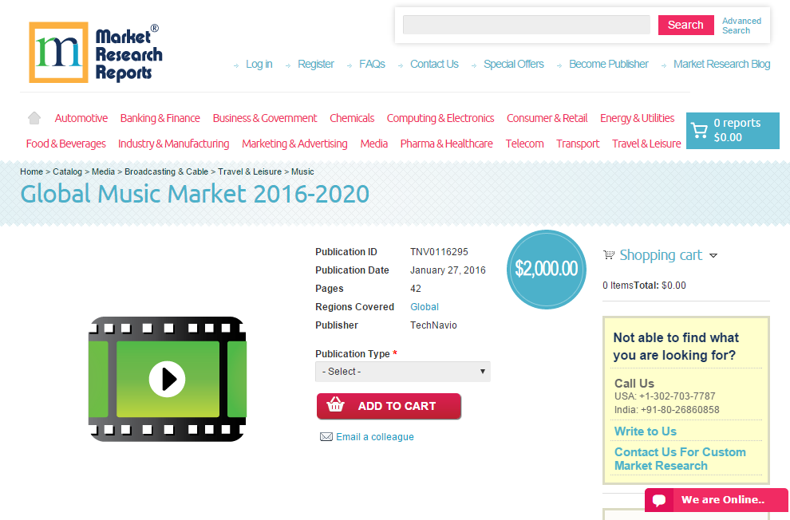Select Banking & Finance category
The height and width of the screenshot is (520, 790).
[160, 118]
